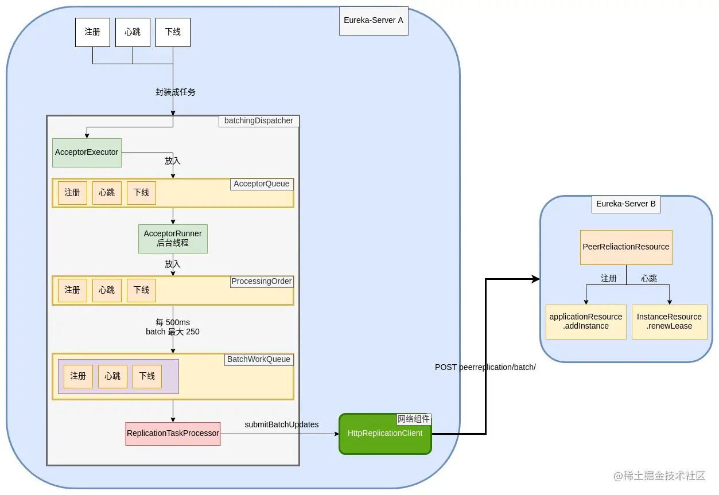This screenshot has width=719, height=495.
Task: Select the HttpReplicationClient green box
Action: 385,434
